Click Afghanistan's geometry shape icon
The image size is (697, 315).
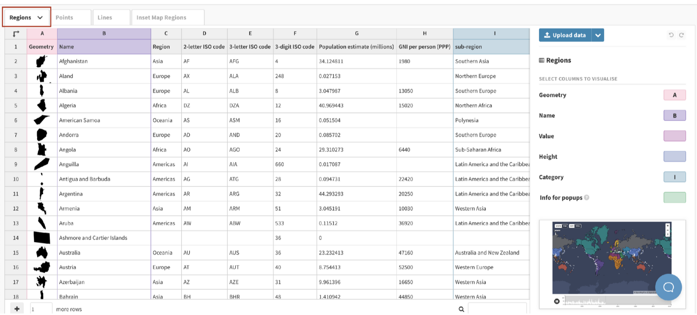click(x=41, y=61)
